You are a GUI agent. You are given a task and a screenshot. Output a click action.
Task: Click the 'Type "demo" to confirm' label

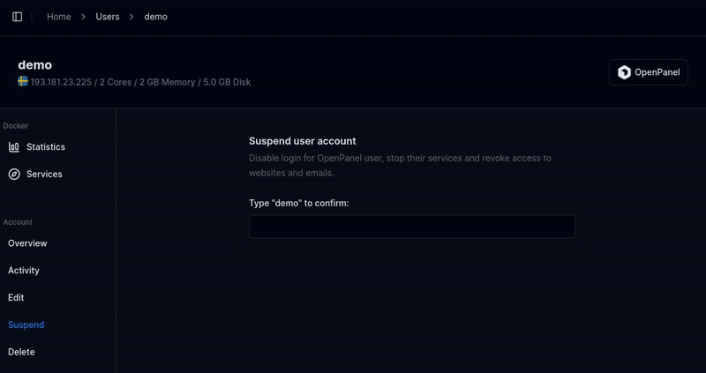[x=299, y=204]
